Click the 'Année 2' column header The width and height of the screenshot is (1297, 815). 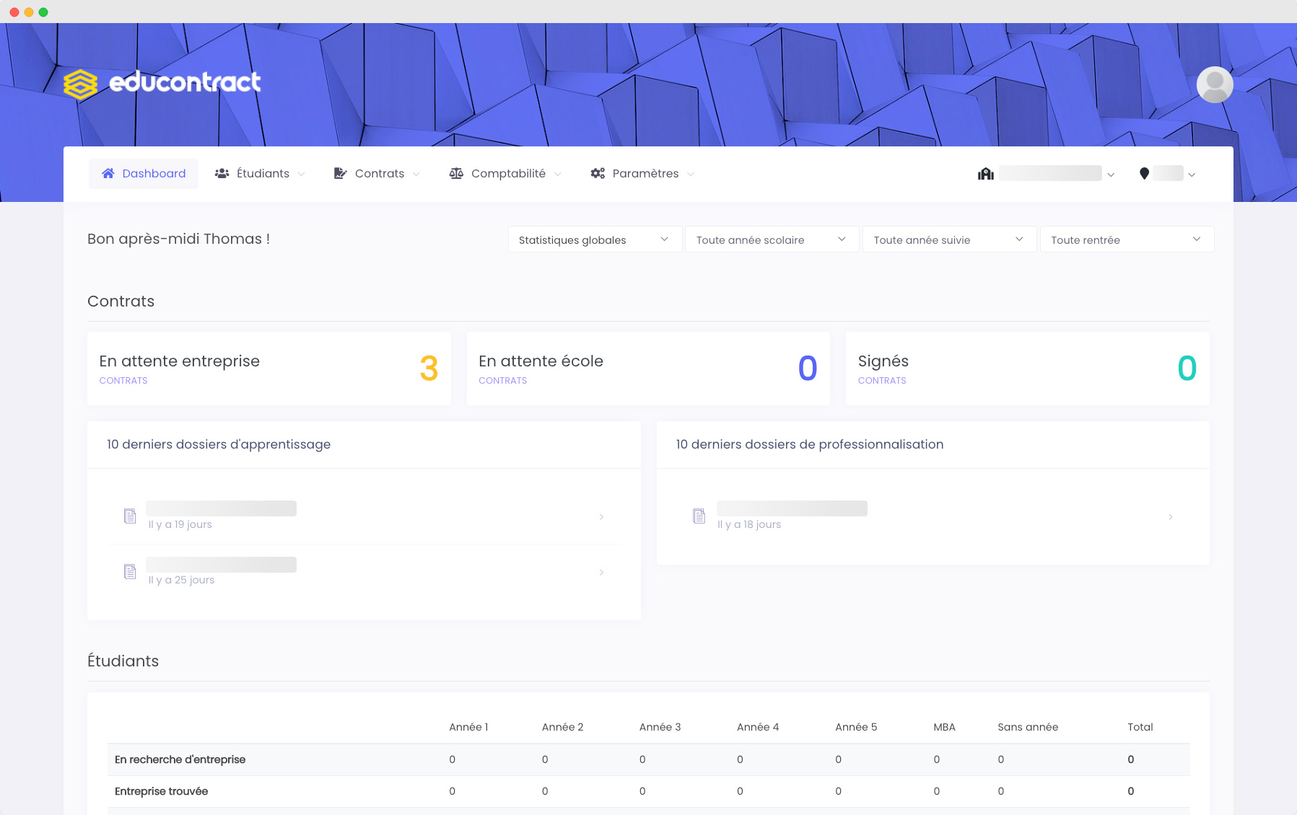562,727
